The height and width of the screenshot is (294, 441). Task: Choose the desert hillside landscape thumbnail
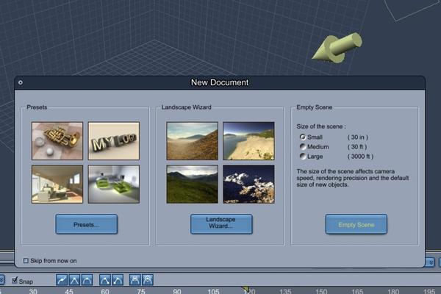point(192,141)
